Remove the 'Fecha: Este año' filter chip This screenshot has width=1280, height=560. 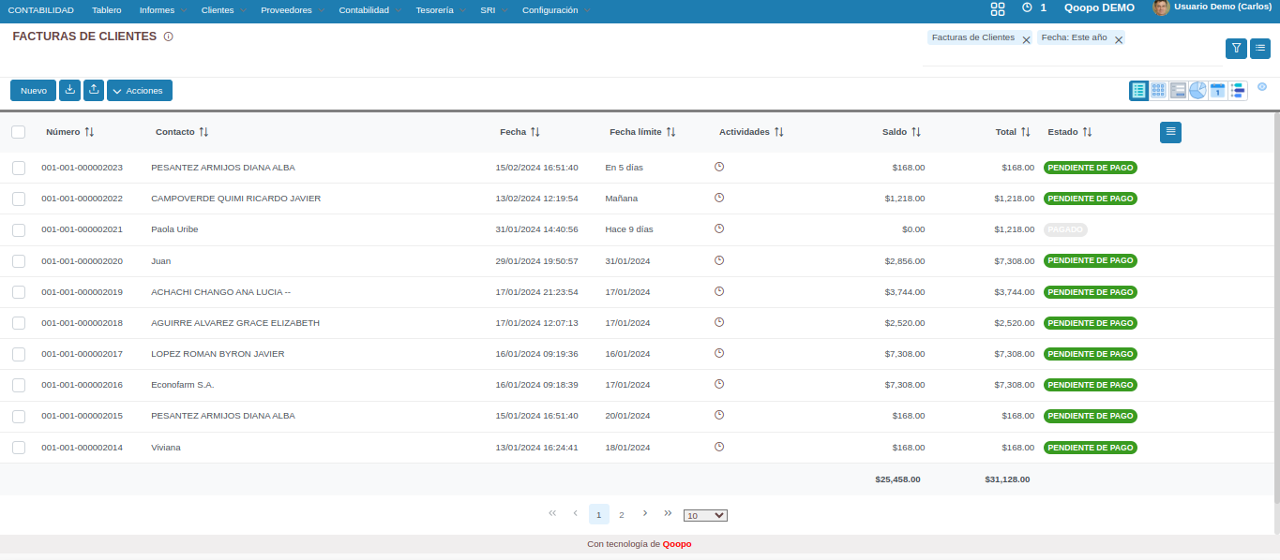(1119, 39)
